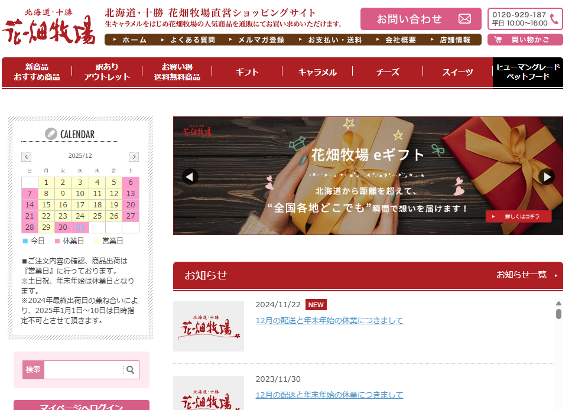Click into the 検索 text field
The image size is (572, 410).
point(83,370)
